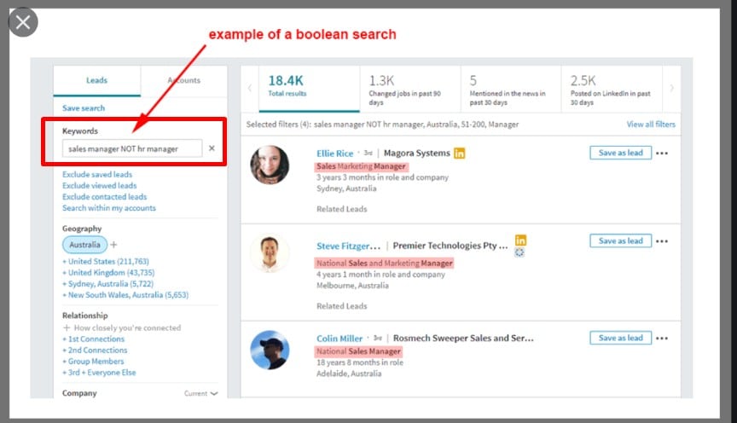Close the image lightbox with X button
The height and width of the screenshot is (423, 737).
click(22, 22)
